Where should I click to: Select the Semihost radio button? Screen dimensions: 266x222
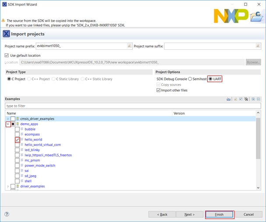(x=190, y=79)
